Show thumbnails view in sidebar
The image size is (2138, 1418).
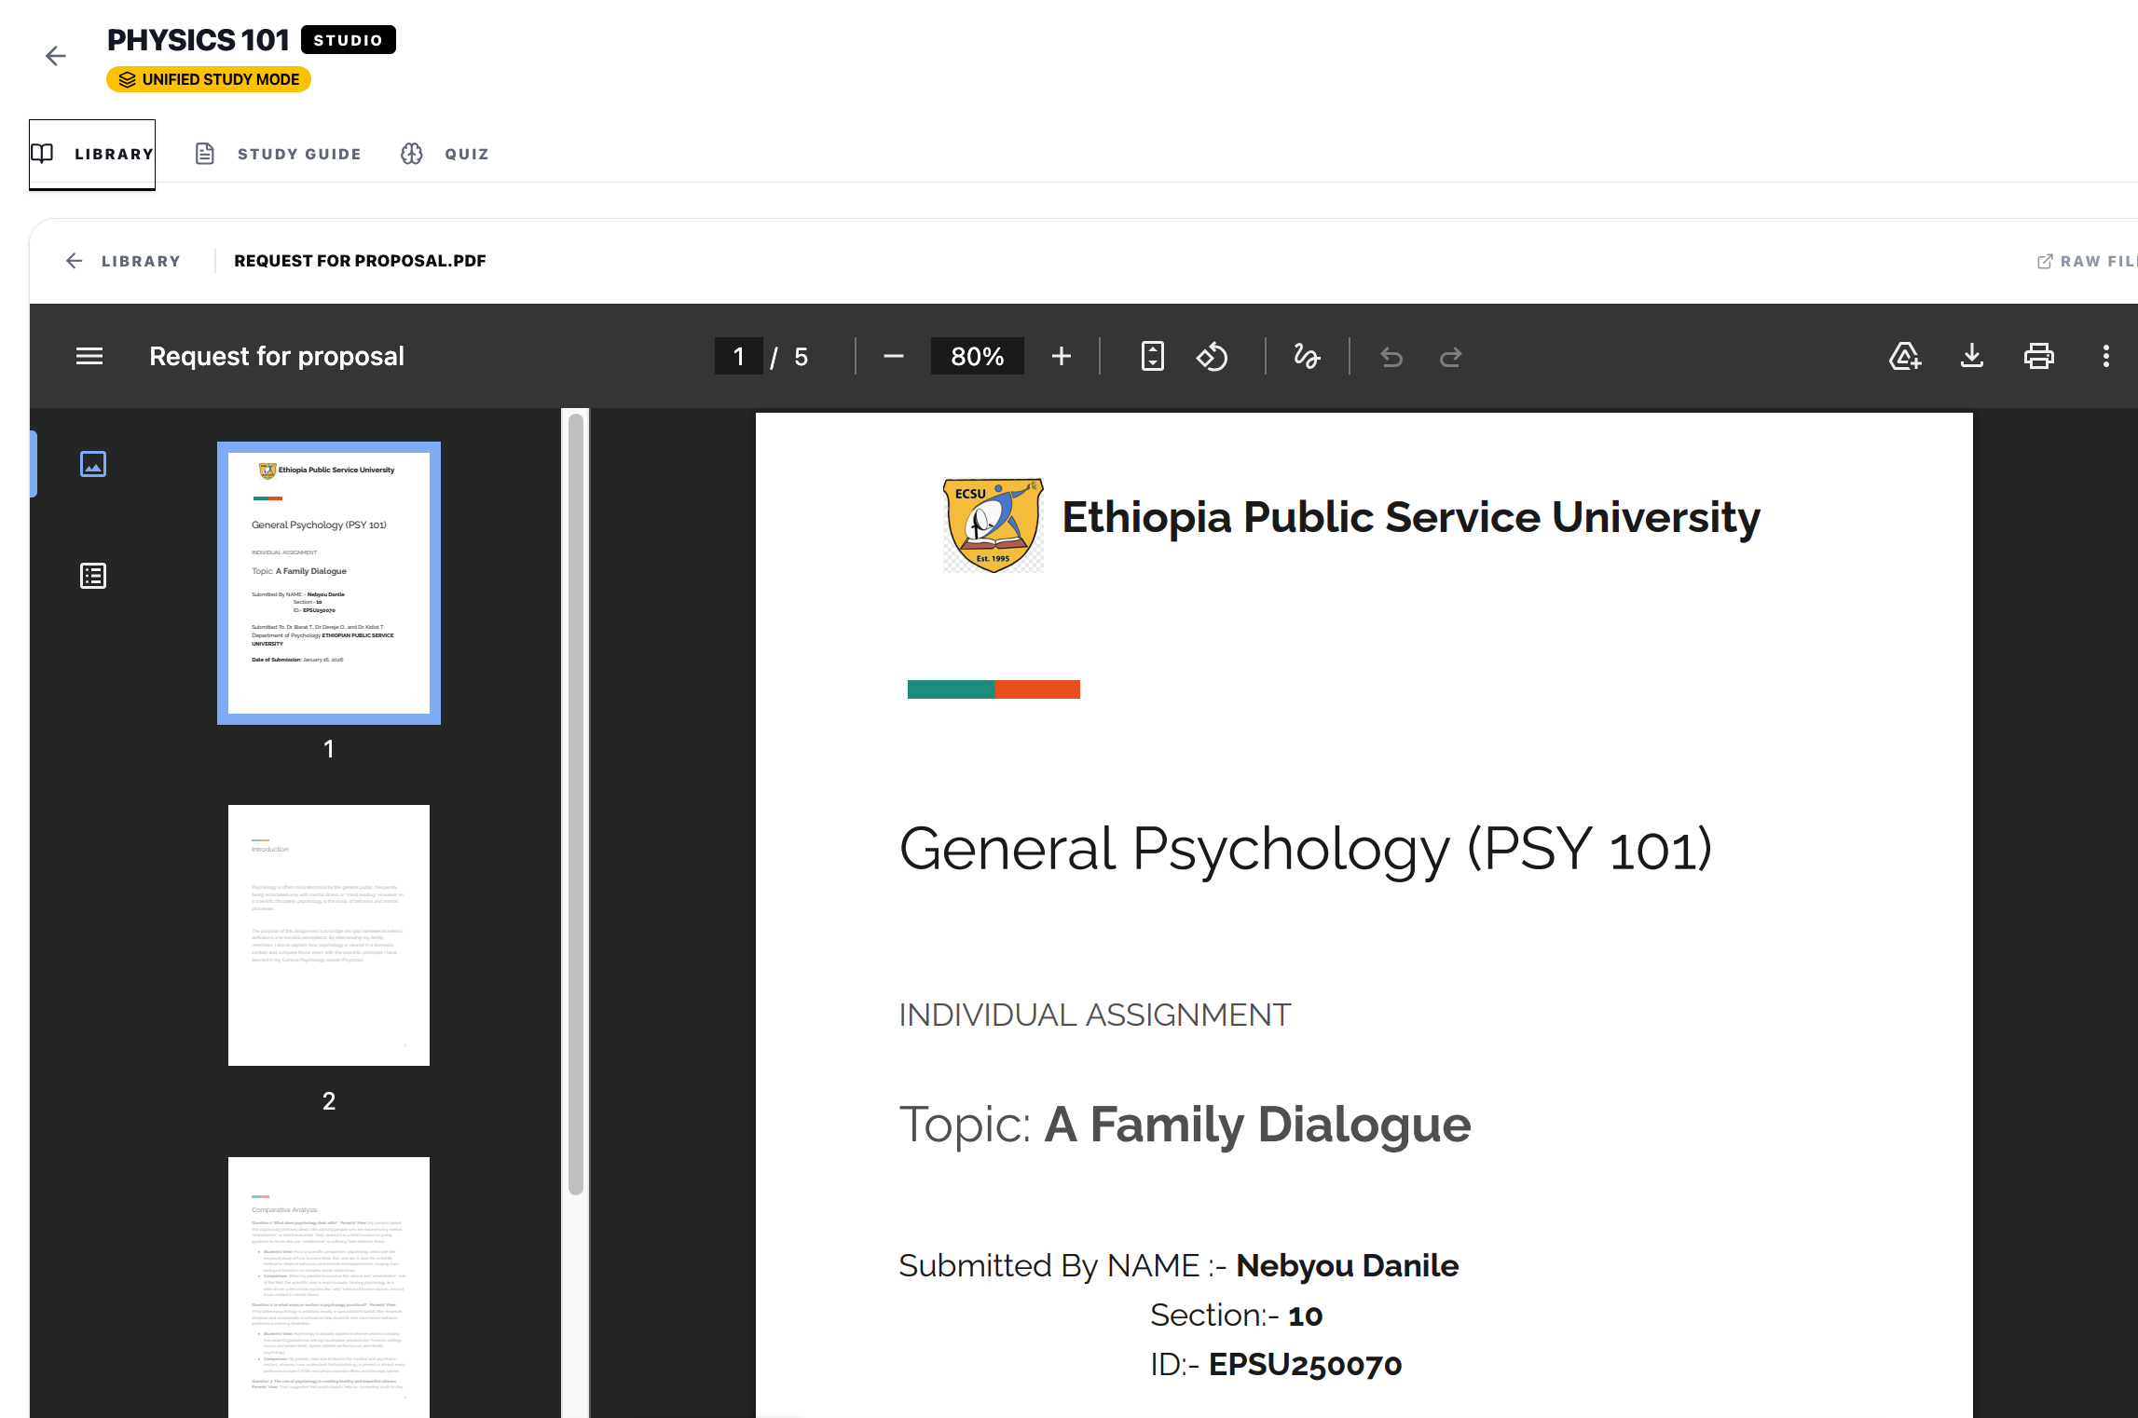[x=93, y=464]
